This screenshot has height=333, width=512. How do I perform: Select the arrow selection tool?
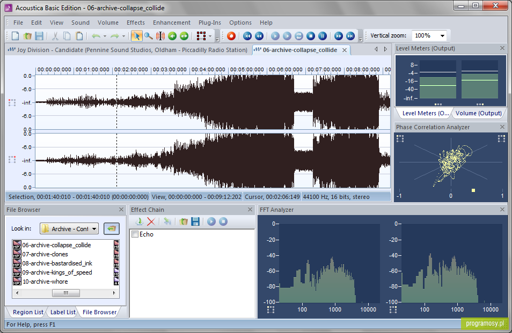tap(136, 35)
